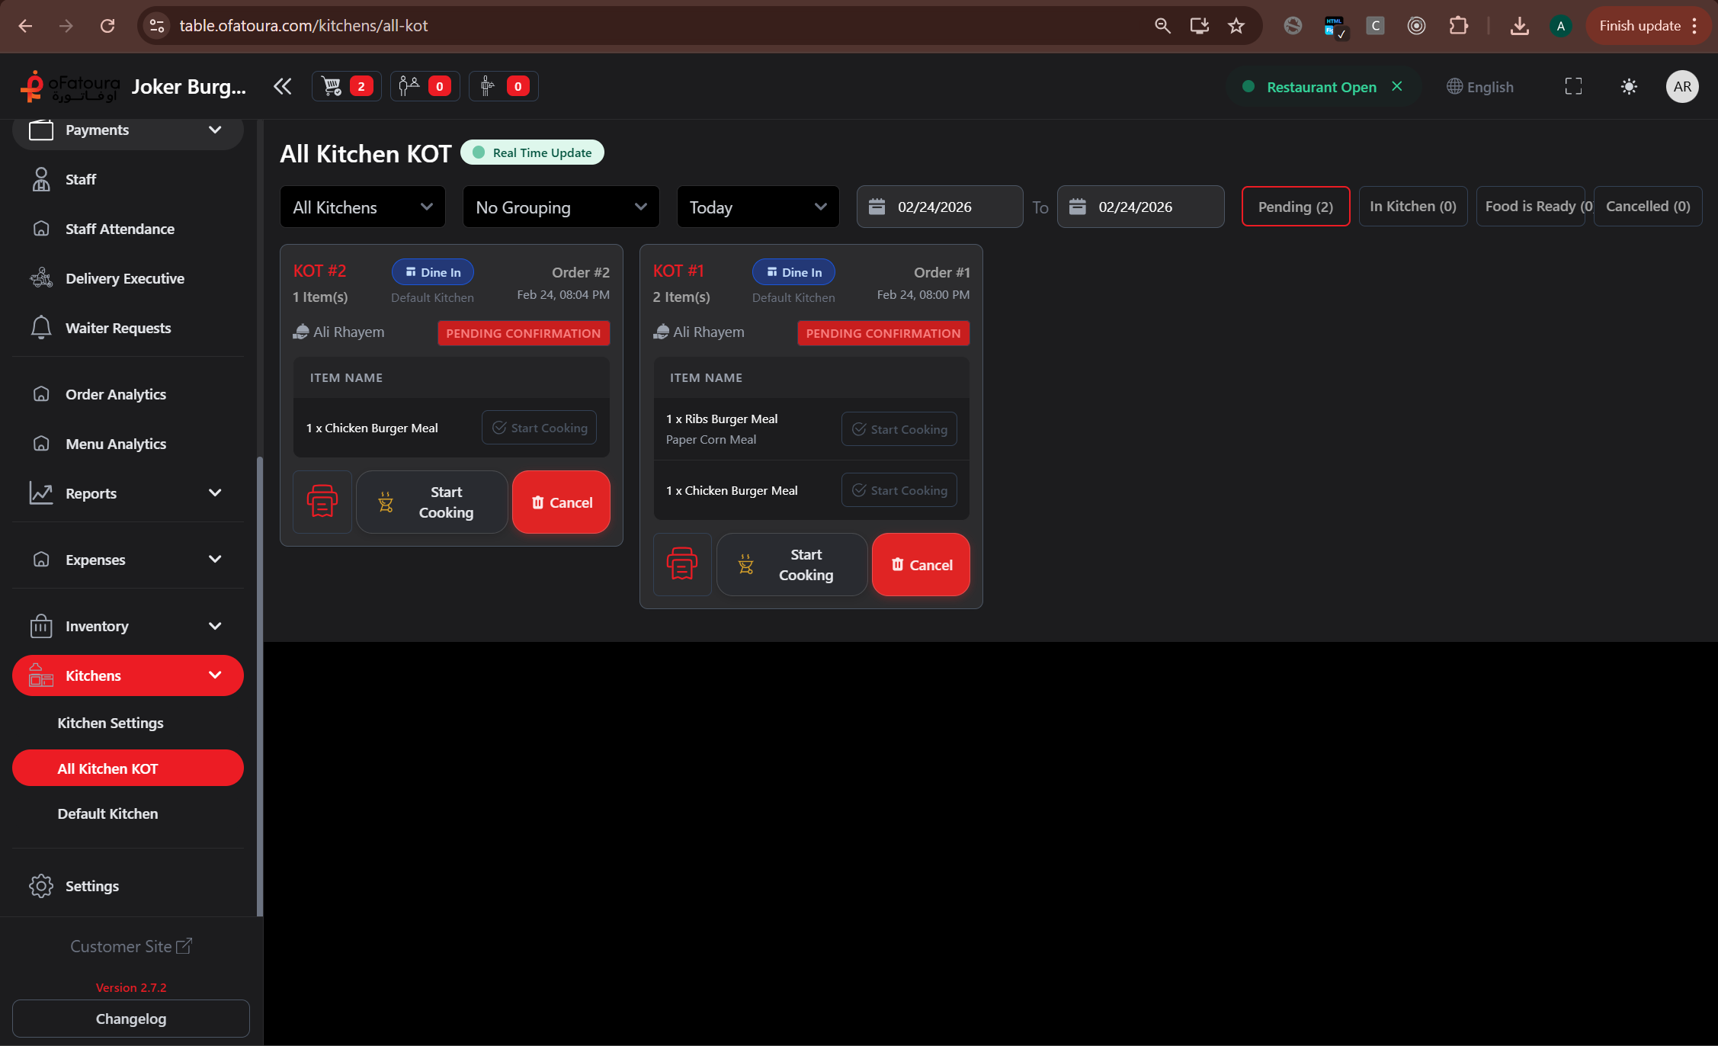Open the Customer Site external link
The height and width of the screenshot is (1046, 1718).
(x=130, y=945)
